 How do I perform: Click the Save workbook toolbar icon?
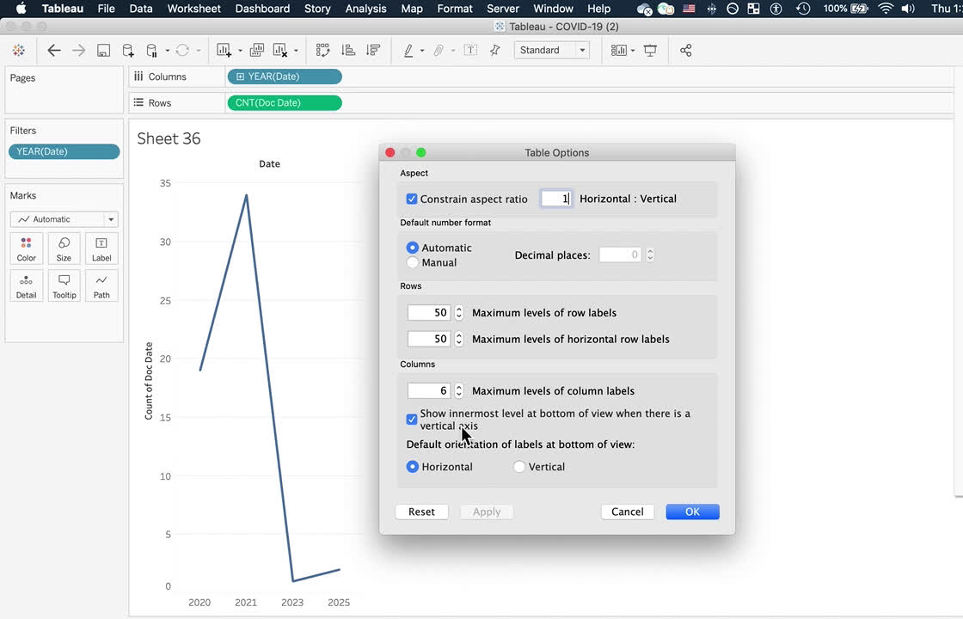pyautogui.click(x=103, y=51)
